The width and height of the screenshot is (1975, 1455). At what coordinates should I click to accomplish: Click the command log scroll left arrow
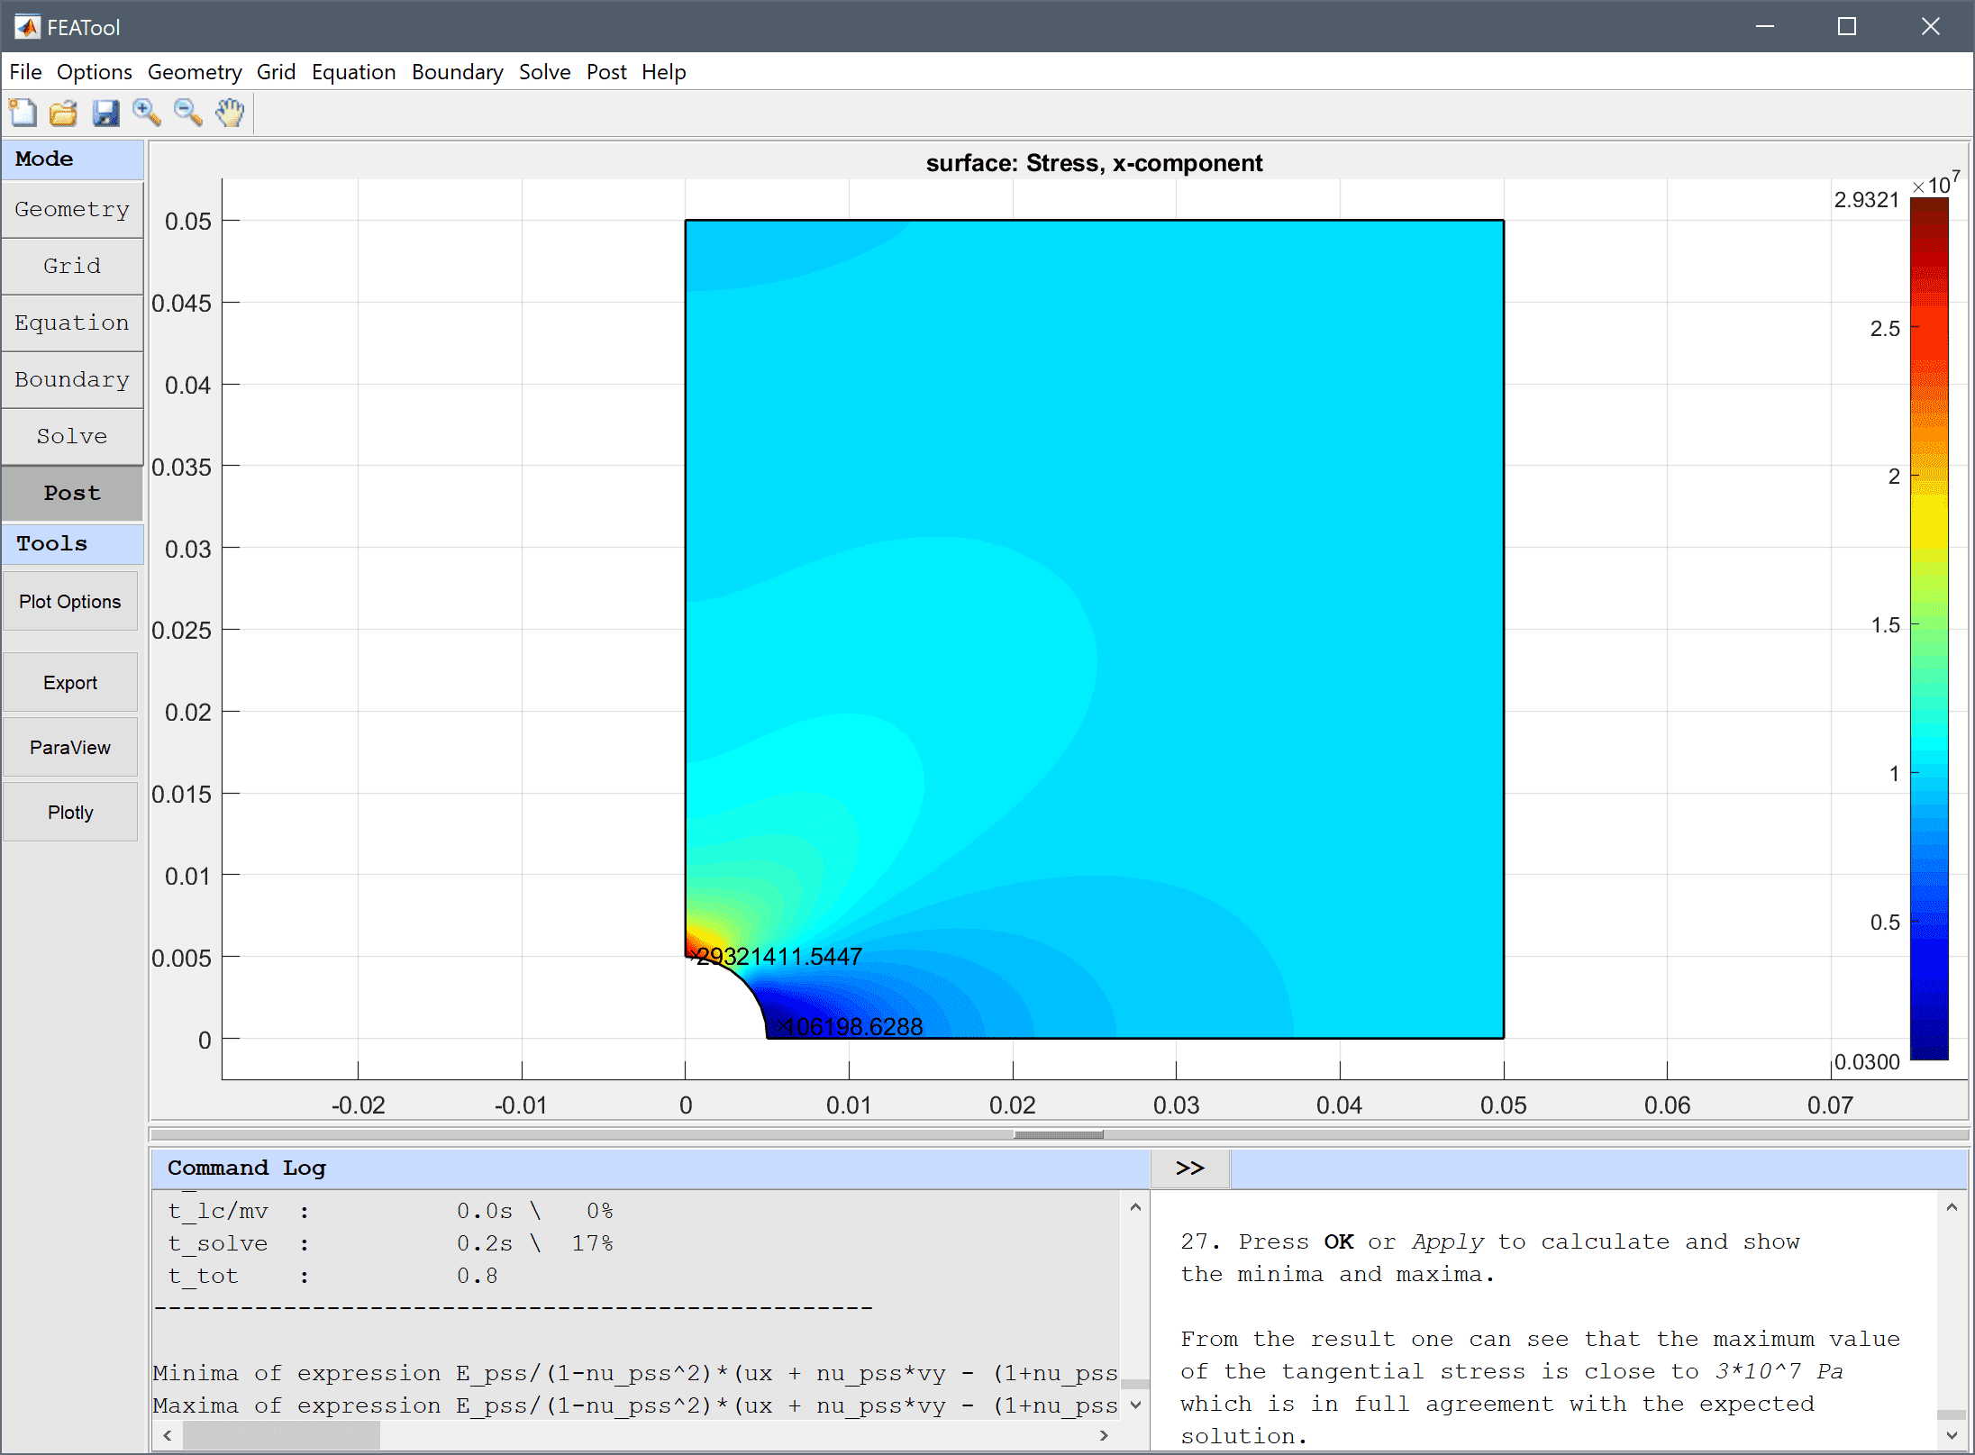point(168,1435)
